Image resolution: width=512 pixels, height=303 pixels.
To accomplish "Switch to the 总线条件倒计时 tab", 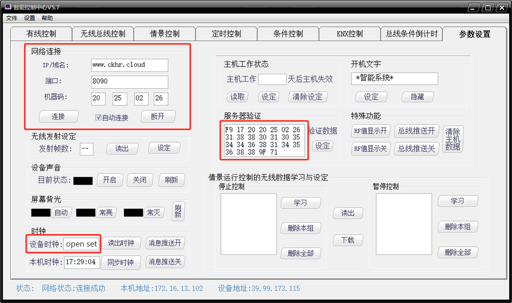I will (411, 33).
